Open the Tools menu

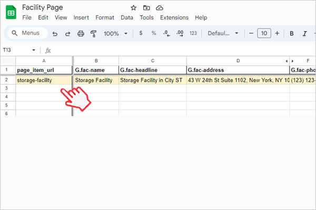[x=147, y=17]
